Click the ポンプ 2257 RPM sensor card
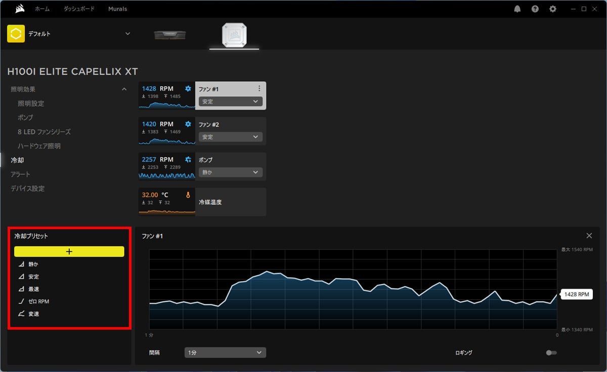The image size is (607, 372). (x=167, y=167)
